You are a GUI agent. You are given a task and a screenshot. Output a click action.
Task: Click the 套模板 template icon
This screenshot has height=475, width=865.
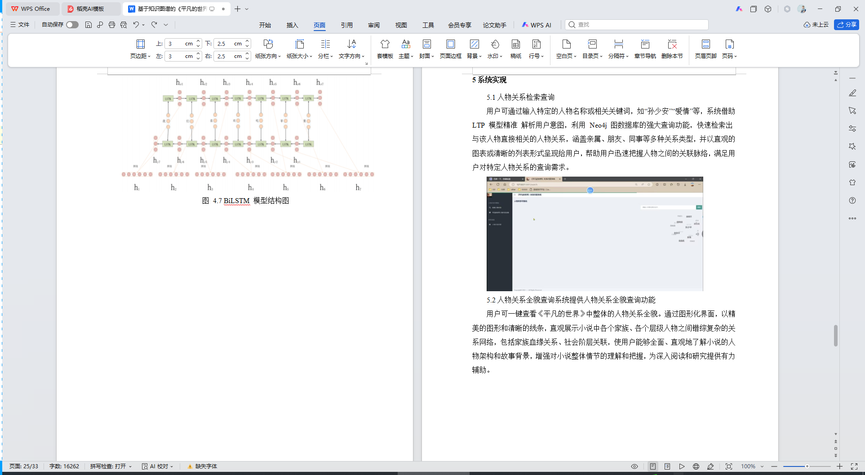(x=385, y=49)
